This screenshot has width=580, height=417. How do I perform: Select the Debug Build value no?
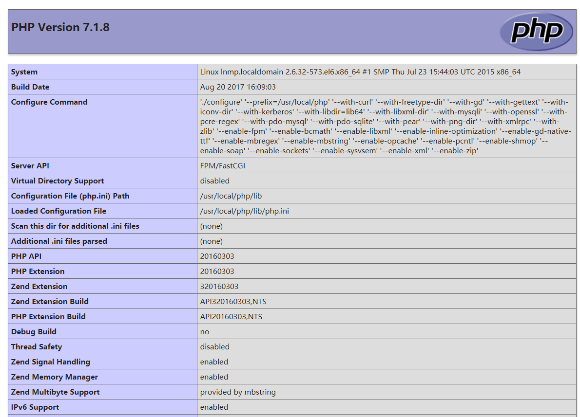click(205, 332)
